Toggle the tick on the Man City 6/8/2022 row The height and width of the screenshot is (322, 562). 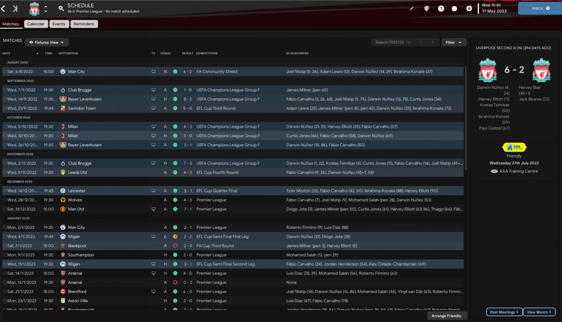click(x=5, y=72)
